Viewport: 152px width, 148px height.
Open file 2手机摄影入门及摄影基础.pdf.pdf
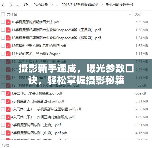(38, 101)
